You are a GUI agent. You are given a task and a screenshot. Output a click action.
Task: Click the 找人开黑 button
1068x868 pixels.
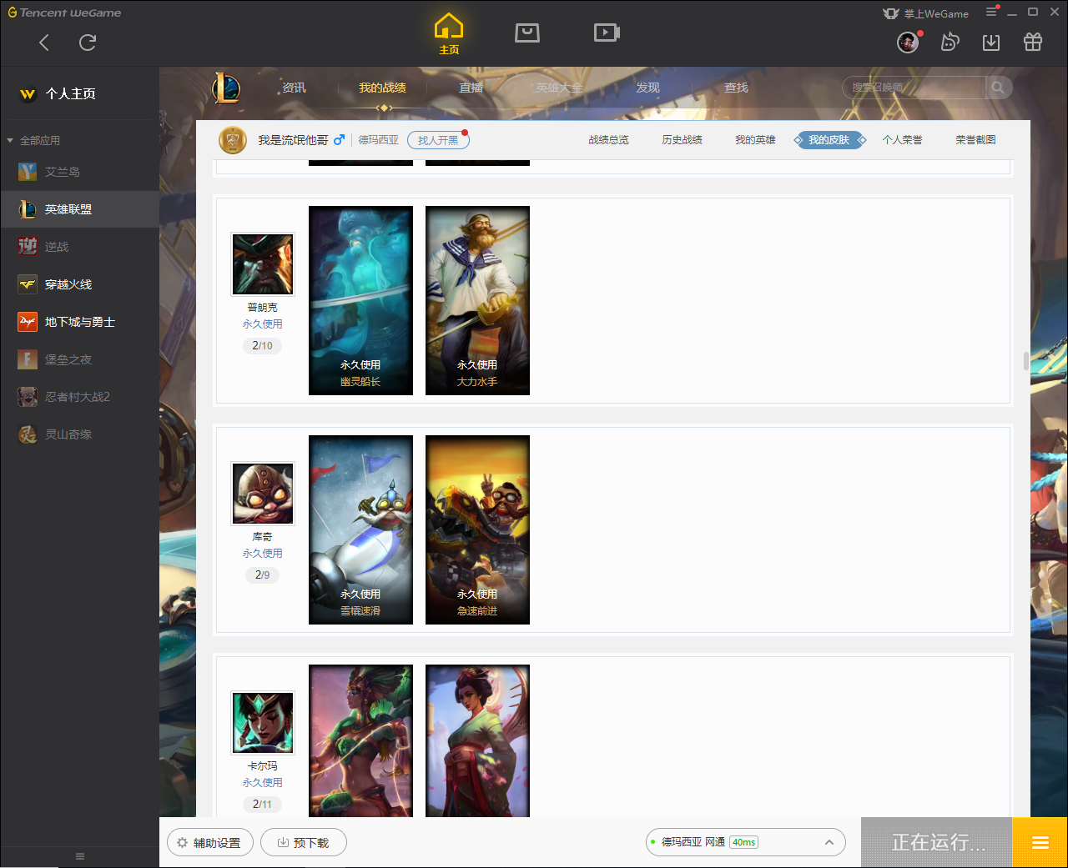pyautogui.click(x=438, y=140)
